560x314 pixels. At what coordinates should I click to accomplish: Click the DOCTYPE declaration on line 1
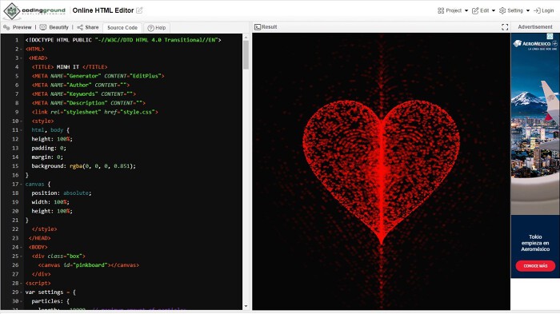pos(123,40)
